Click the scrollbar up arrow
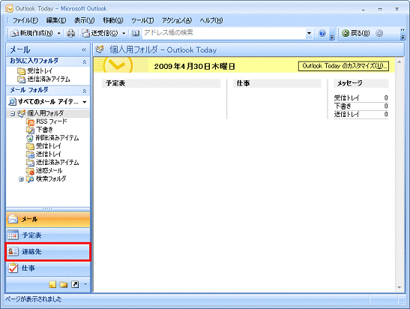 pos(400,62)
